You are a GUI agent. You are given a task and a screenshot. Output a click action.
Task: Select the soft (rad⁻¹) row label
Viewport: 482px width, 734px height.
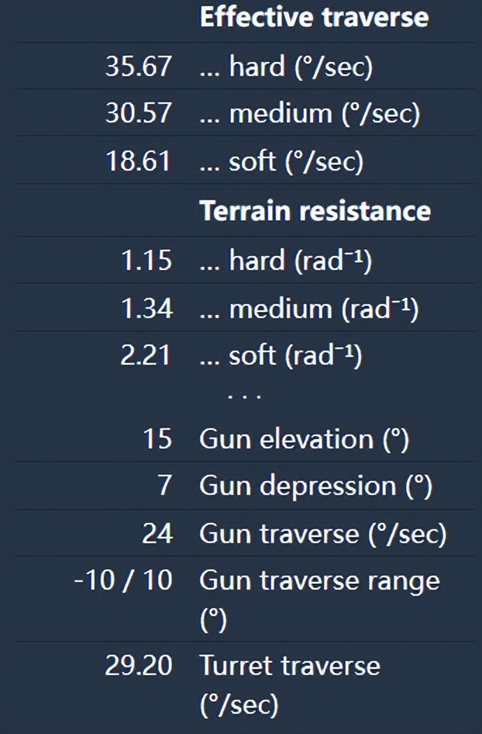point(281,356)
